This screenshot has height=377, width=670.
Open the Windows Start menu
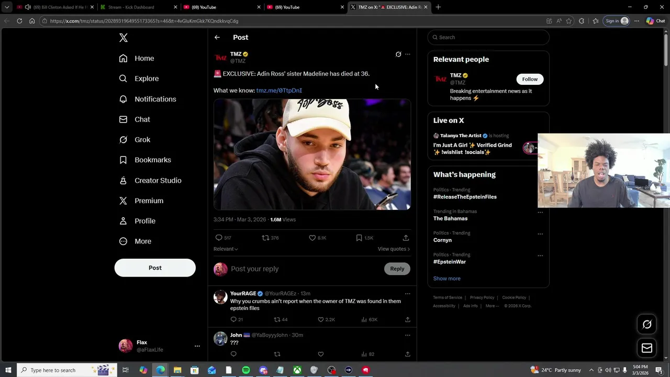tap(8, 370)
